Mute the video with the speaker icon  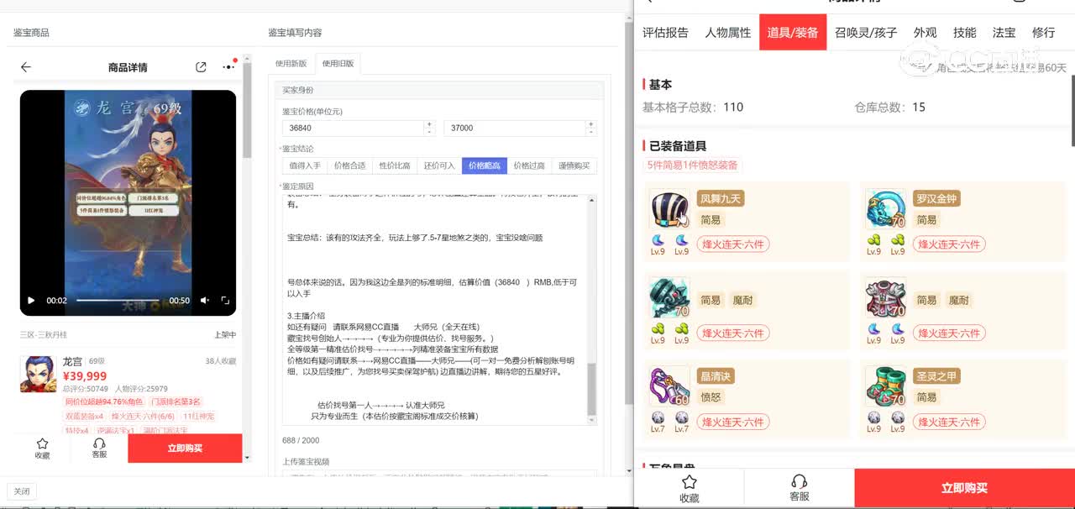205,300
